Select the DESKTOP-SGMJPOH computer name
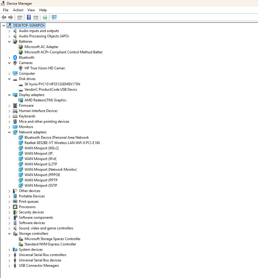 pyautogui.click(x=29, y=25)
